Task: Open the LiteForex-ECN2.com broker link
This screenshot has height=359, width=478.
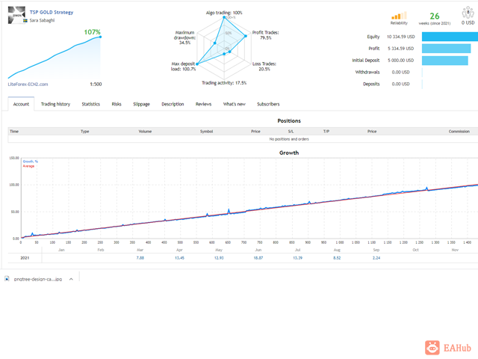Action: (x=28, y=85)
